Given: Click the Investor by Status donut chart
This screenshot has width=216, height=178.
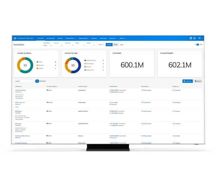Looking at the screenshot, I should pyautogui.click(x=25, y=65).
